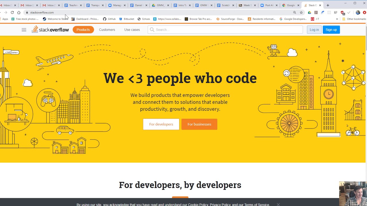Close the Stack Overflow tab
Screen dimensions: 367x206
(x=320, y=5)
